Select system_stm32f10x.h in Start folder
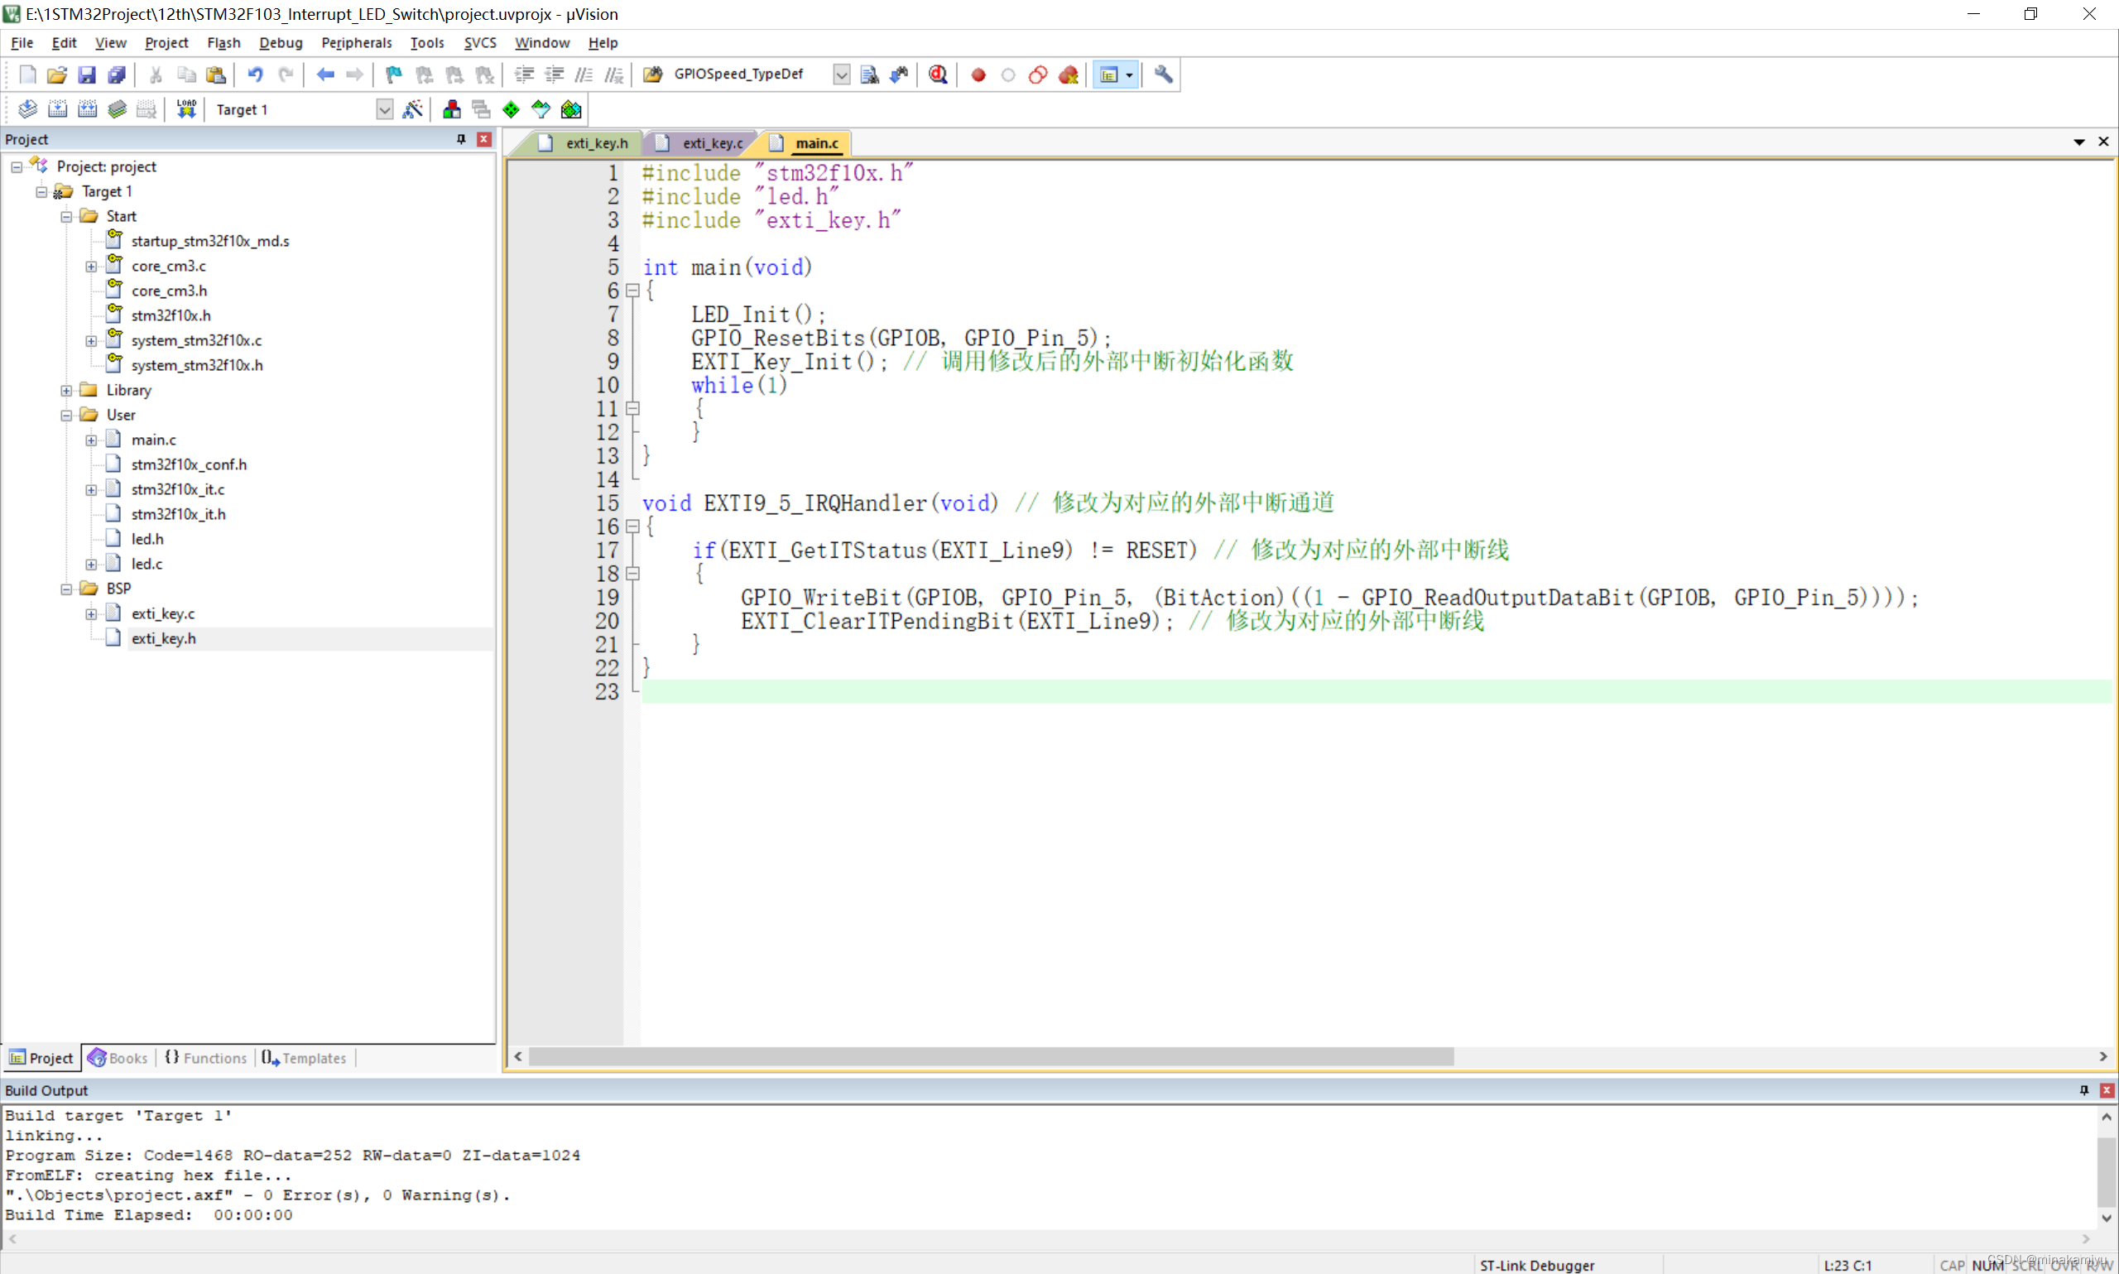 pos(196,365)
